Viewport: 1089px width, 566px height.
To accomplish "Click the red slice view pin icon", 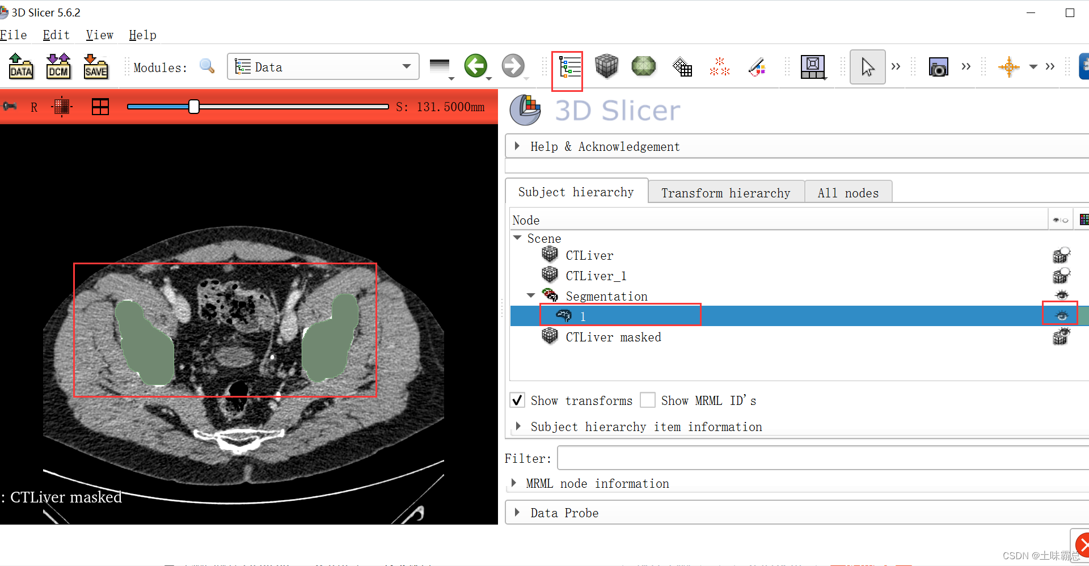I will [x=9, y=106].
